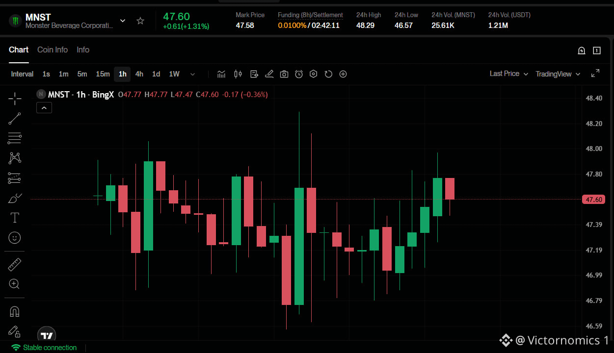614x353 pixels.
Task: Select the 1m interval
Action: point(63,74)
